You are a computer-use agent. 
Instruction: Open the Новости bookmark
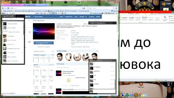38,11
